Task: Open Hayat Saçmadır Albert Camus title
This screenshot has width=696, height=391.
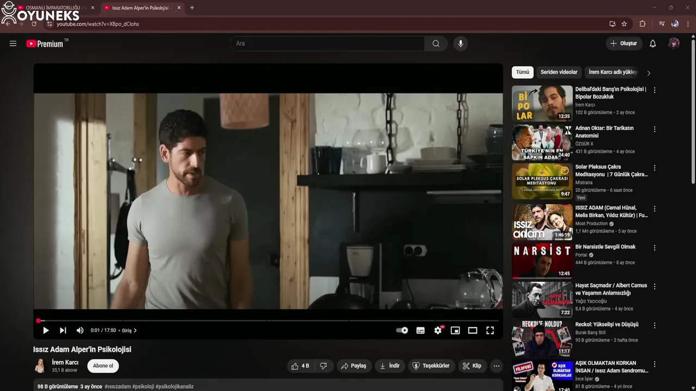Action: pyautogui.click(x=611, y=289)
